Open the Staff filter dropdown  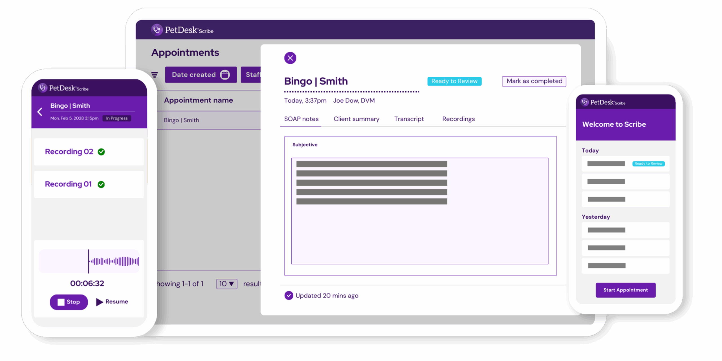point(251,75)
